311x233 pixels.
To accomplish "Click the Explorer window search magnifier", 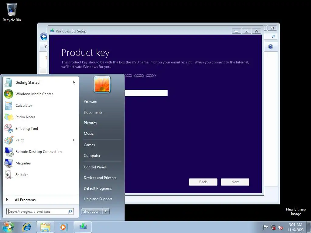I will (273, 36).
